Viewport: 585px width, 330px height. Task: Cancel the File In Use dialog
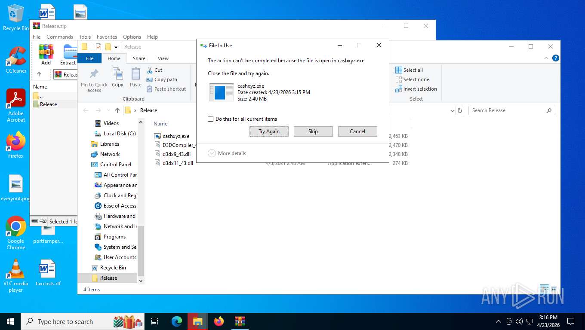point(357,131)
